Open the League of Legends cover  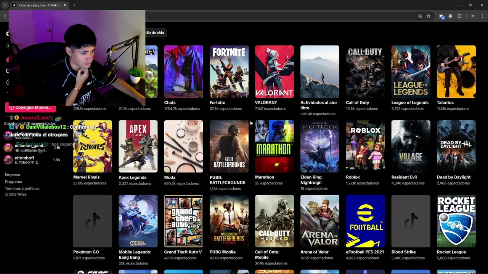[x=411, y=72]
